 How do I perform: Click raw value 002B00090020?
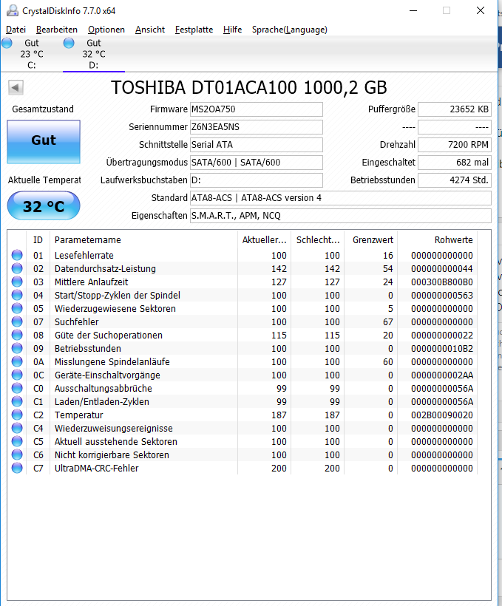pyautogui.click(x=442, y=415)
